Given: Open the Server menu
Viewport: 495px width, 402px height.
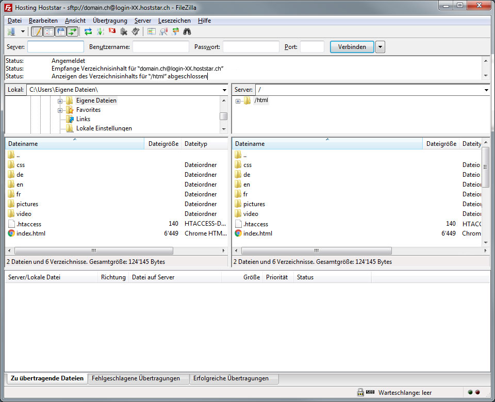Looking at the screenshot, I should click(143, 21).
